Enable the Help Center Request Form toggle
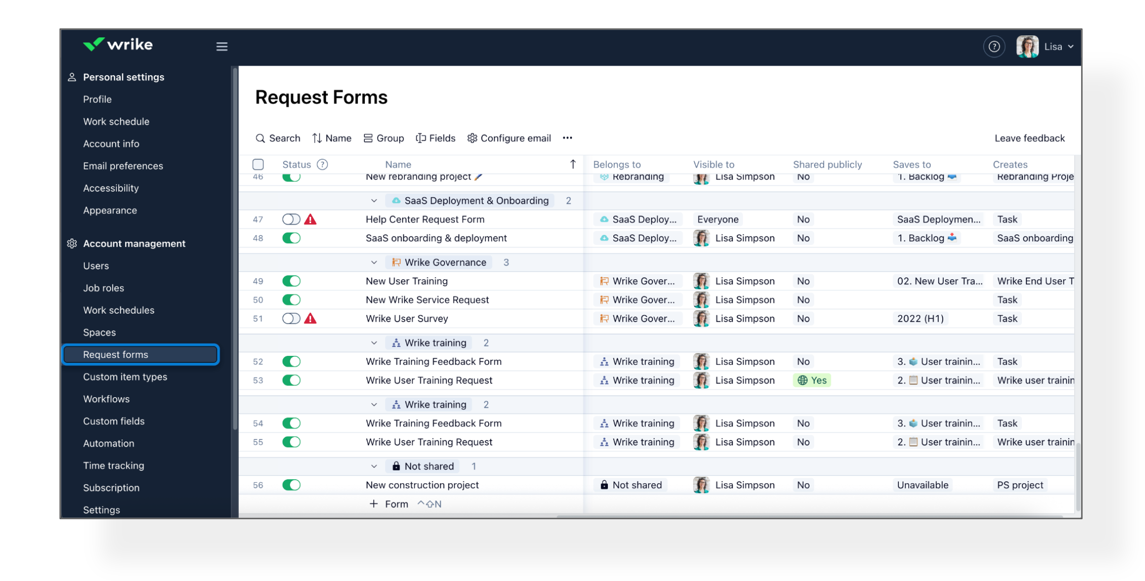1145x581 pixels. click(291, 219)
